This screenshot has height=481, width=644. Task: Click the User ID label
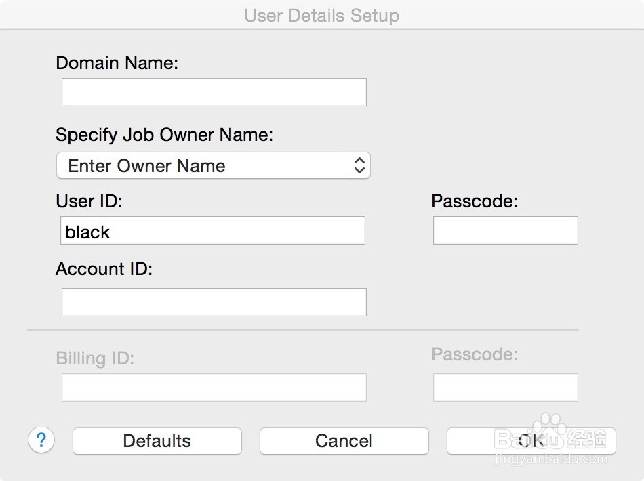point(89,201)
